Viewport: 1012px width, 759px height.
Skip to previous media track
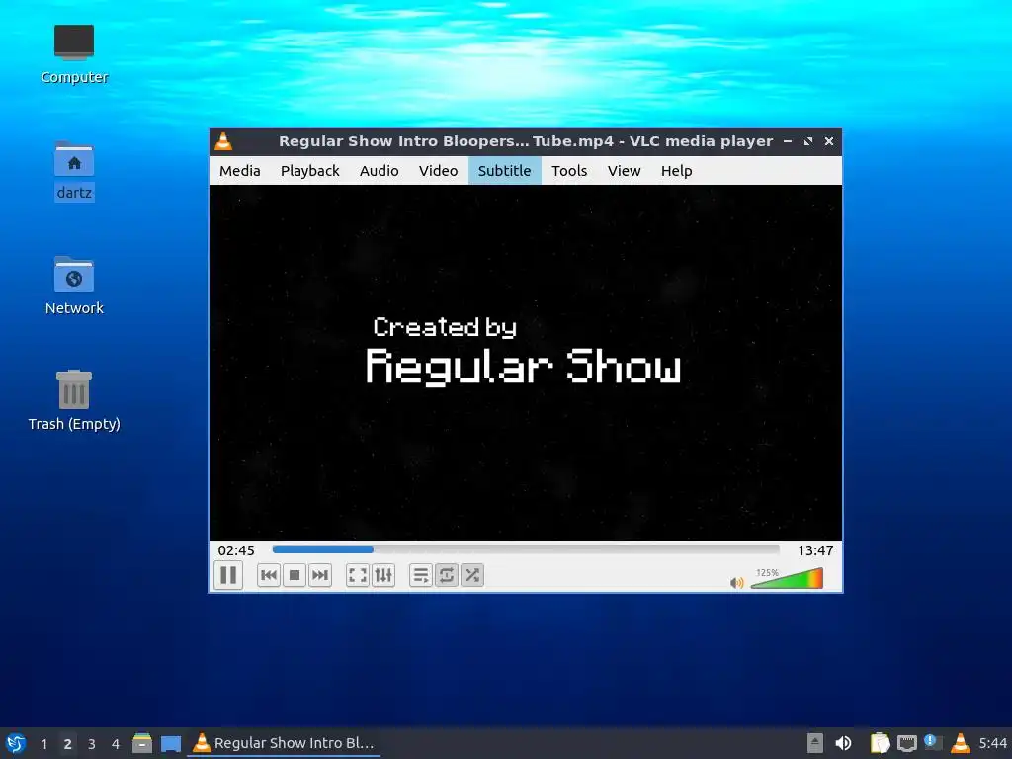[269, 575]
